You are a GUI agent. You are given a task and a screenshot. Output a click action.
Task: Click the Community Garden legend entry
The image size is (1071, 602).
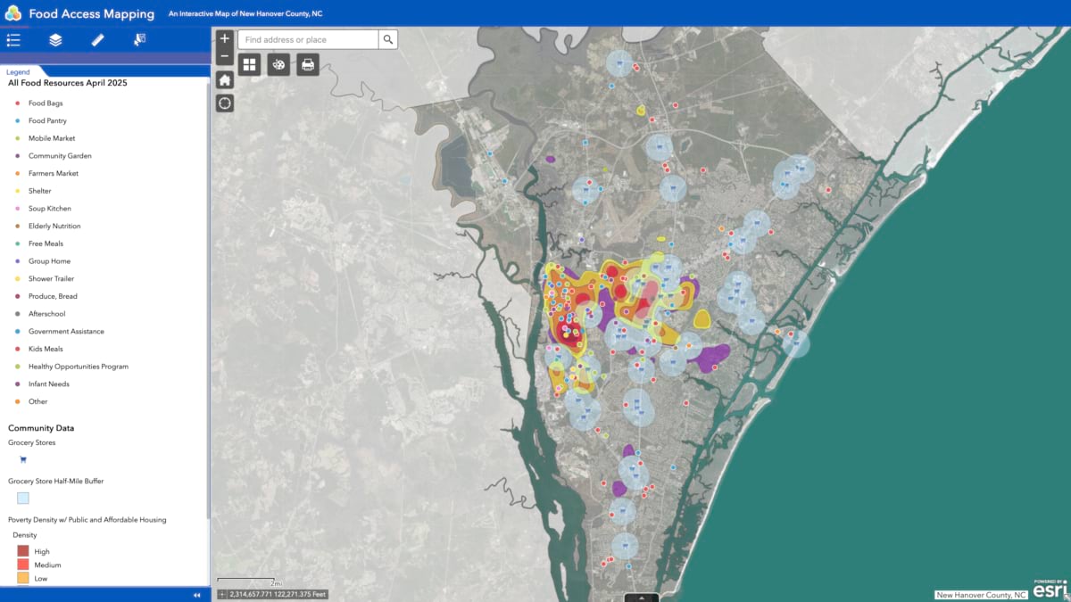(60, 156)
